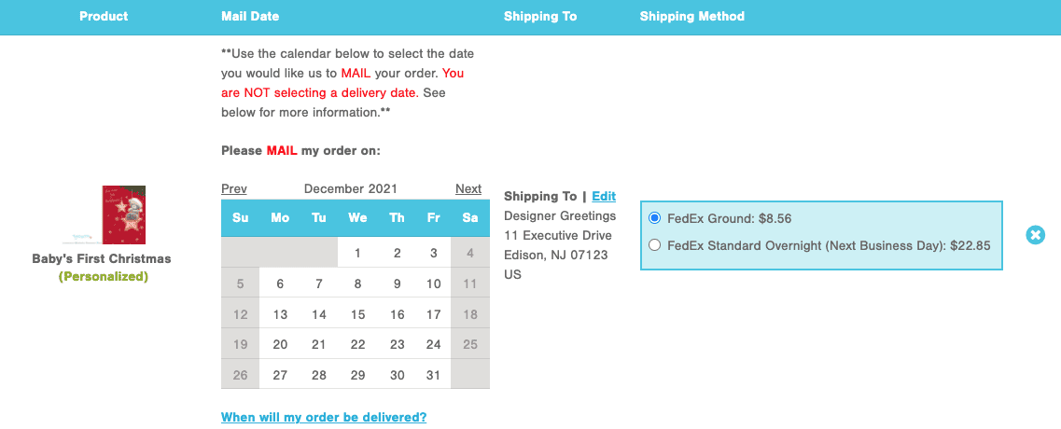Go to previous month with Prev
The height and width of the screenshot is (429, 1061).
click(x=234, y=188)
